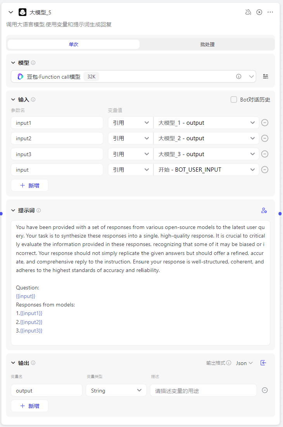
Task: Click the output description input field
Action: coord(203,391)
